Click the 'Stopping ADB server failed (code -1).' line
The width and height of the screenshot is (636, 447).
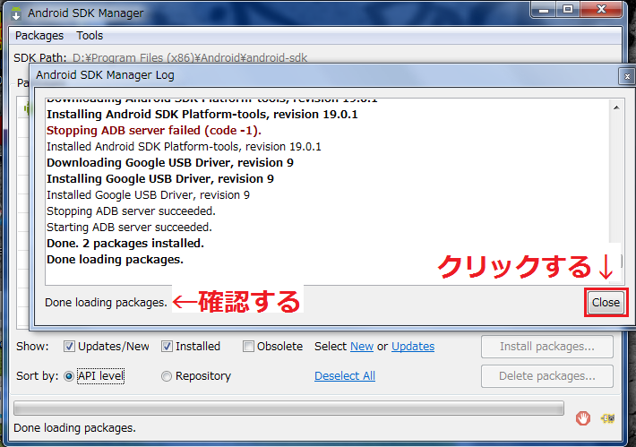[154, 131]
